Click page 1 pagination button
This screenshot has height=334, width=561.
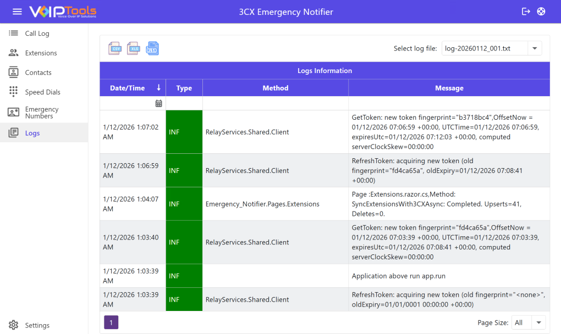pos(111,322)
